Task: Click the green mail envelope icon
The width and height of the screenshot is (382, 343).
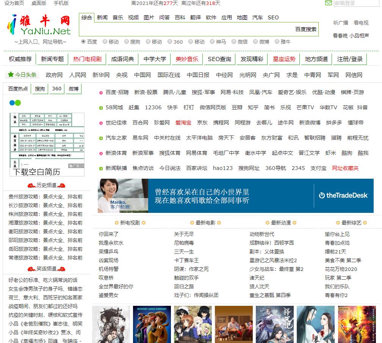Action: pyautogui.click(x=329, y=3)
